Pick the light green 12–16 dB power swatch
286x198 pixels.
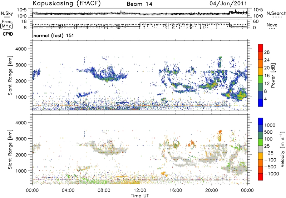click(x=261, y=79)
